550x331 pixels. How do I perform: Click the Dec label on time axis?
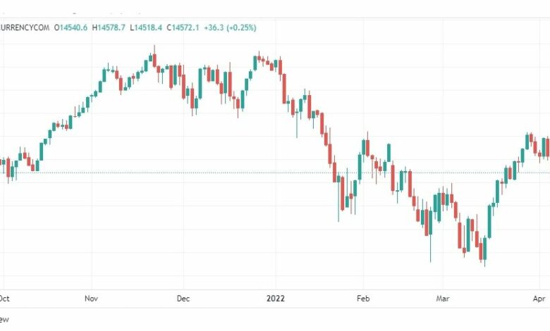point(183,299)
